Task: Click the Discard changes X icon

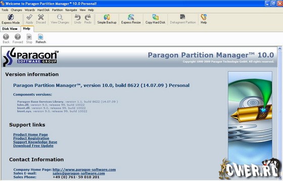Action: pos(41,19)
